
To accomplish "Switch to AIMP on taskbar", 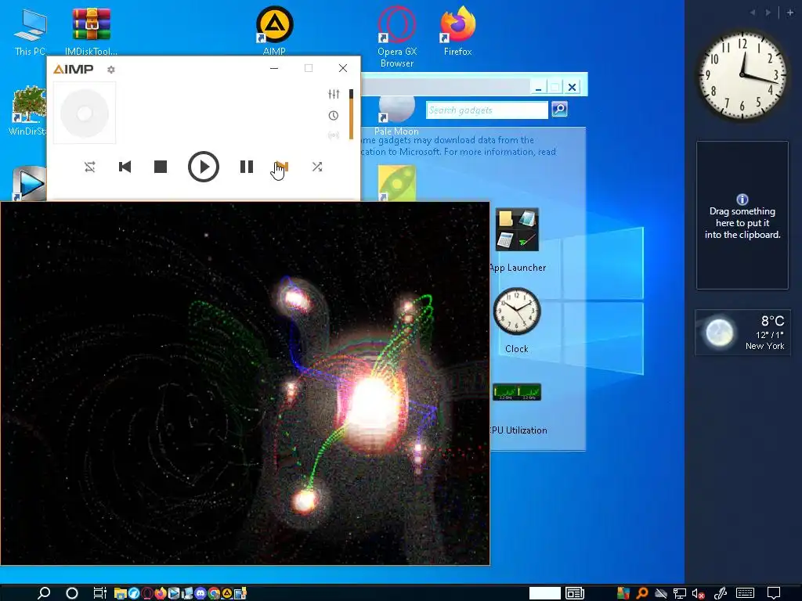I will point(226,593).
